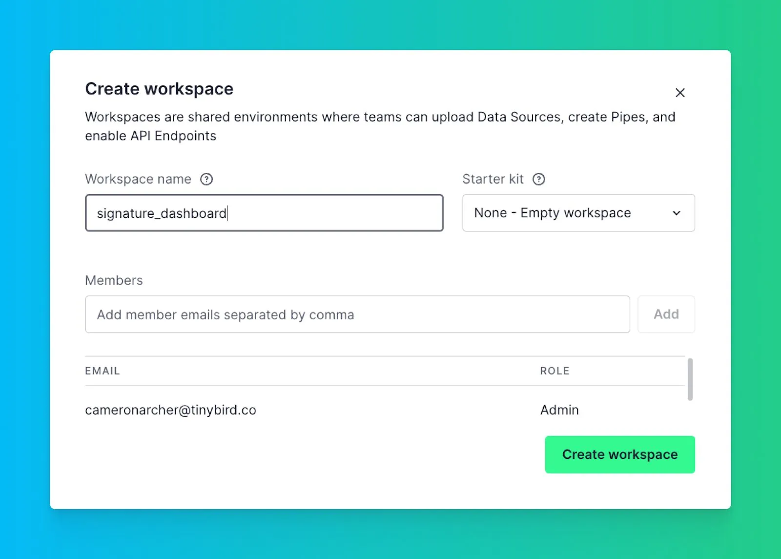The image size is (781, 559).
Task: Click the EMAIL column header
Action: coord(102,371)
